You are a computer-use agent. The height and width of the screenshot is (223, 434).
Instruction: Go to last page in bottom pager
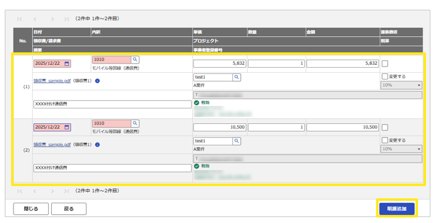(67, 191)
